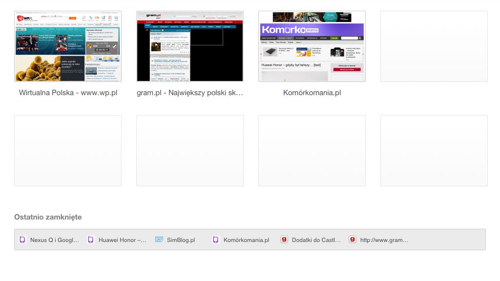The image size is (500, 281).
Task: Reopen the 'SimBlog.pl' closed tab
Action: (x=181, y=240)
